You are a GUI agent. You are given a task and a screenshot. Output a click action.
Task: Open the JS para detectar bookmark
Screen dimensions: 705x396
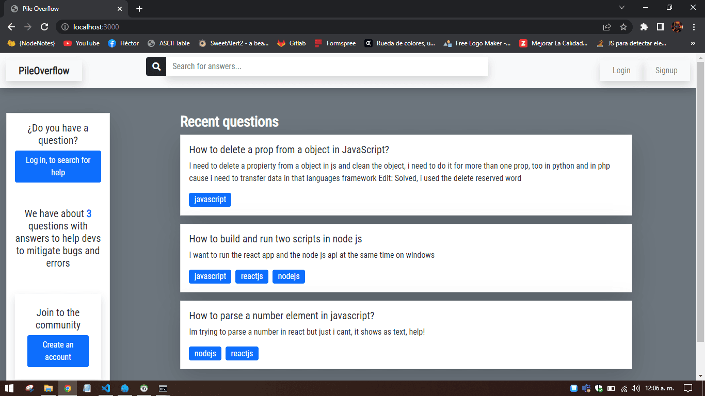pos(632,43)
